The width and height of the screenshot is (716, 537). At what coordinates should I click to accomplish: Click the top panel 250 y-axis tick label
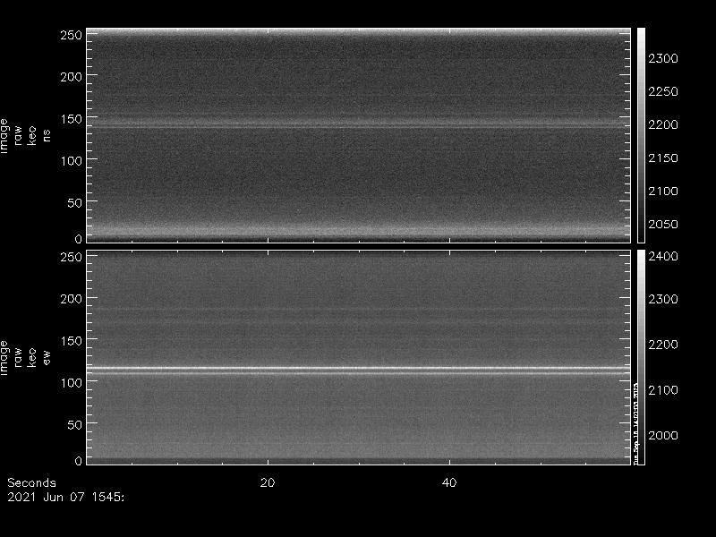(71, 35)
